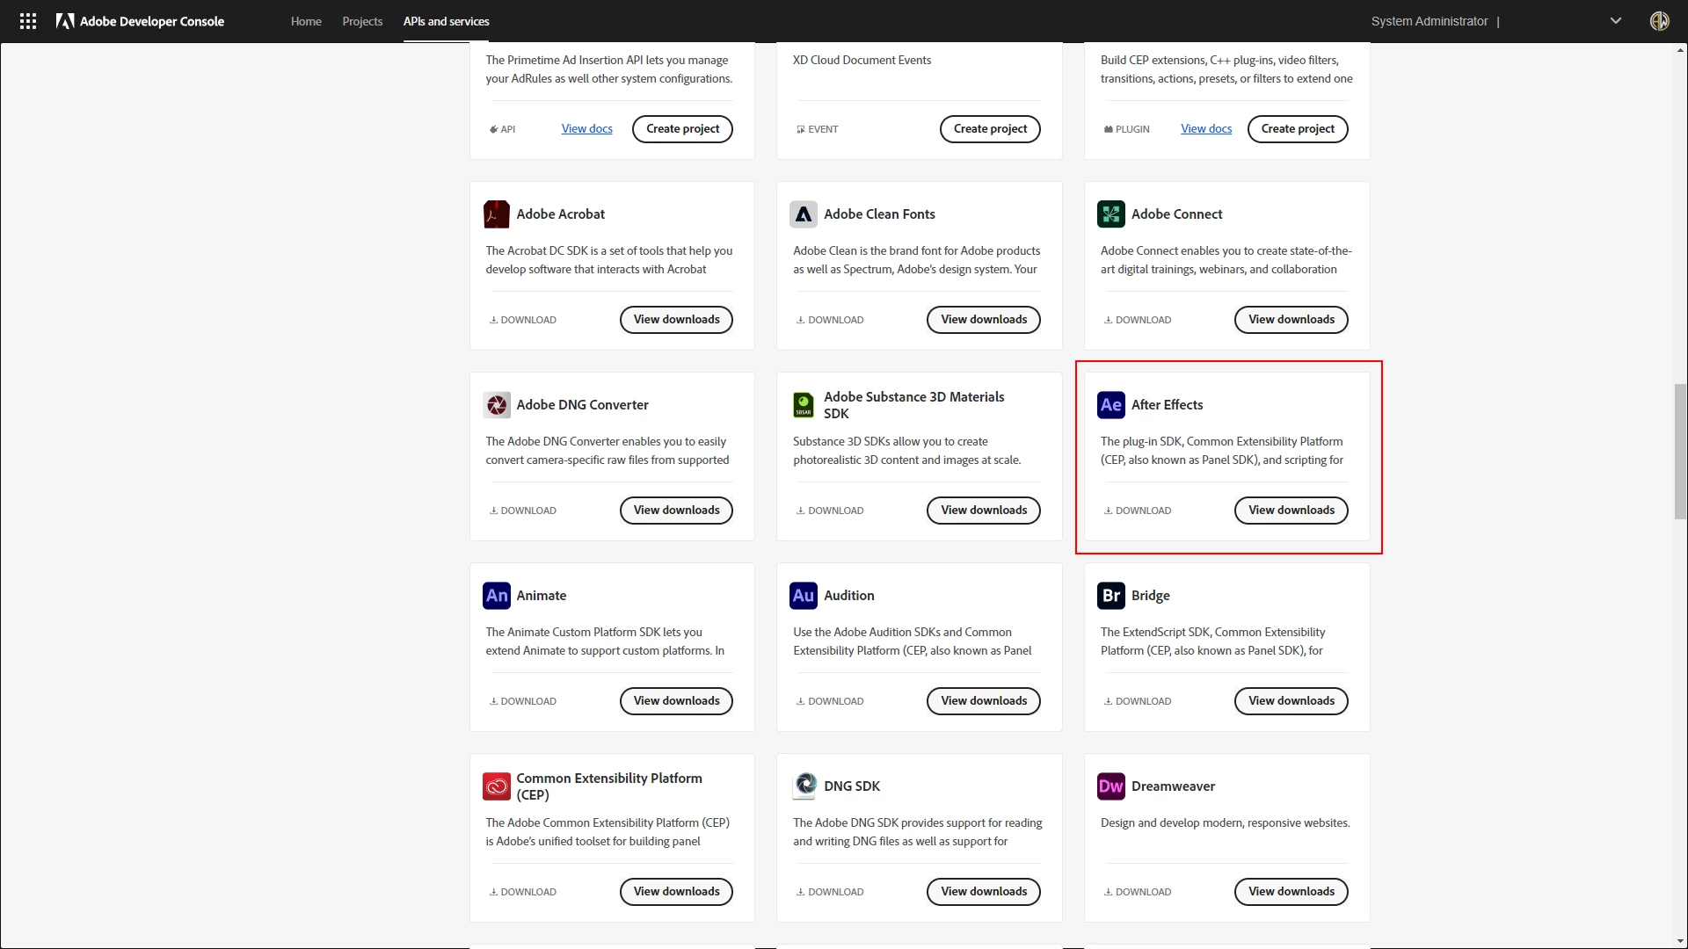Click the Dreamweaver card title

[1173, 786]
